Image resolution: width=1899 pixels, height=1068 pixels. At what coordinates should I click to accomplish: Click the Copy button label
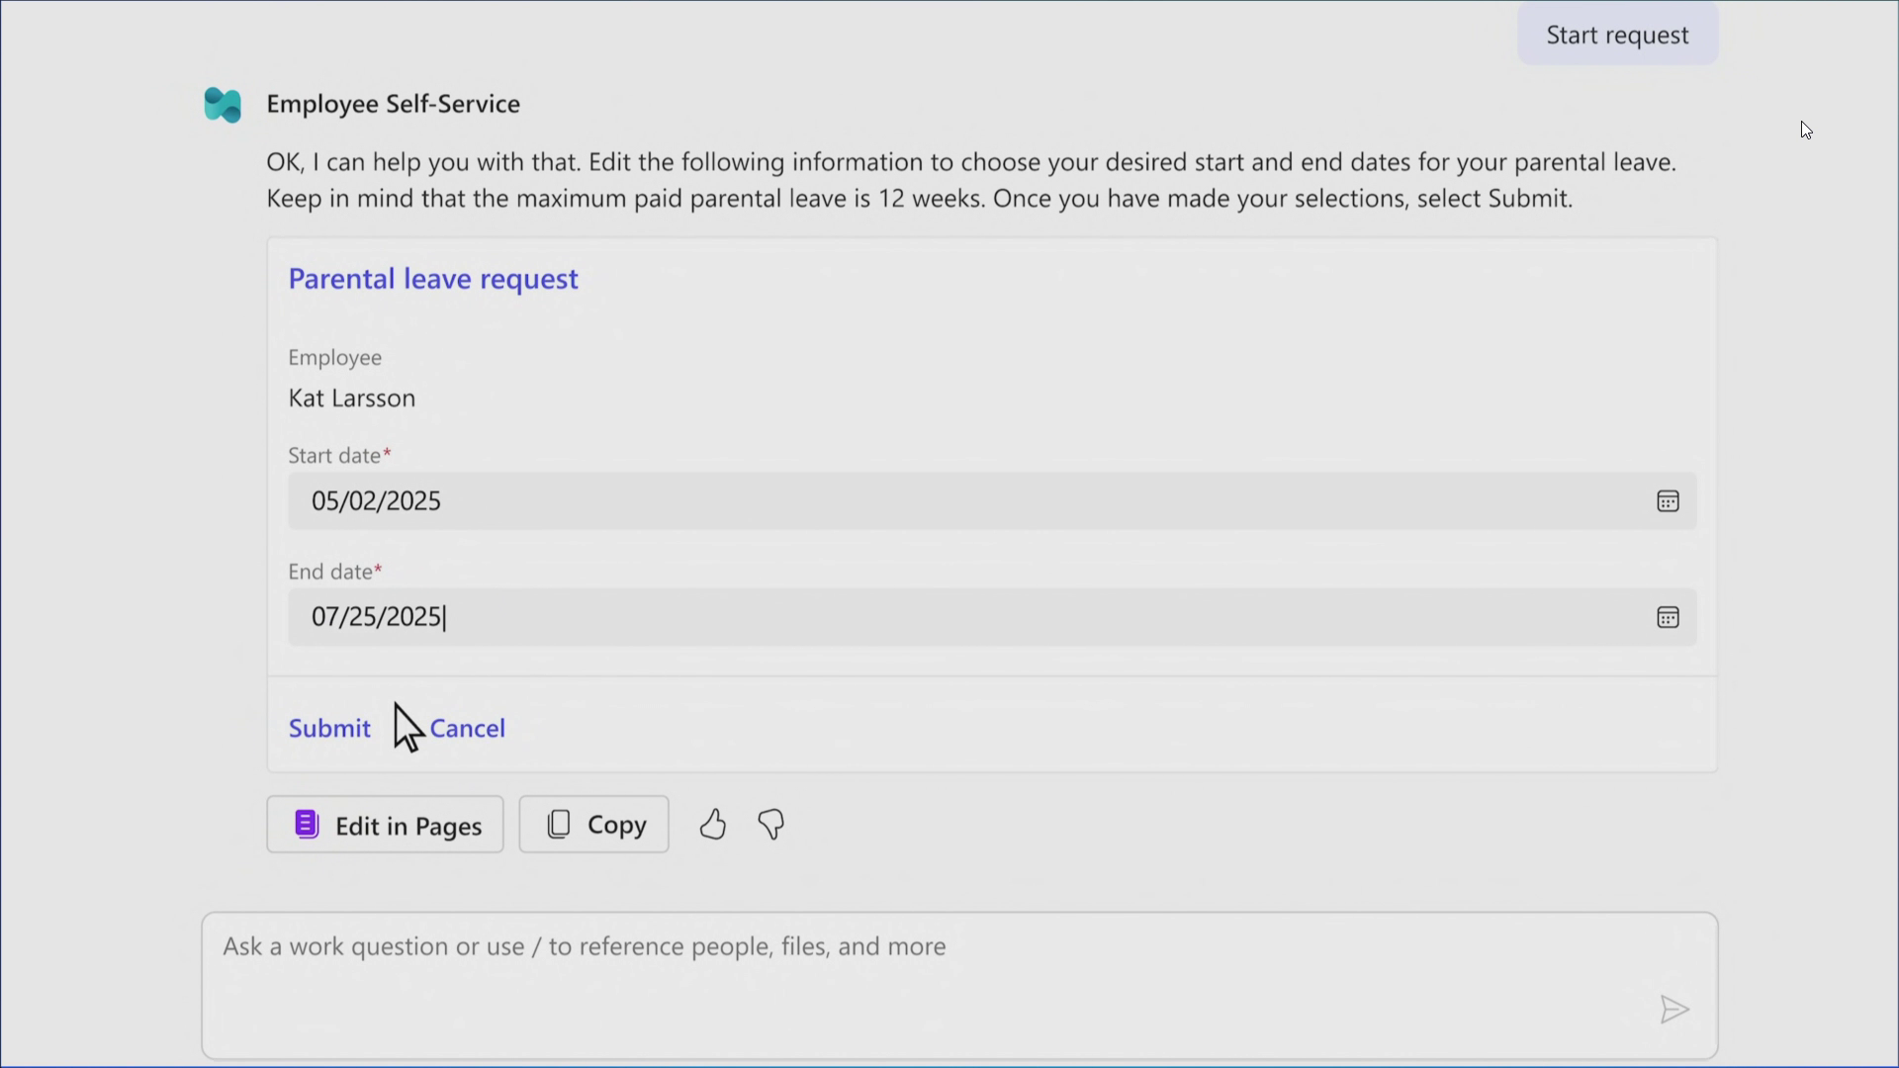[616, 825]
